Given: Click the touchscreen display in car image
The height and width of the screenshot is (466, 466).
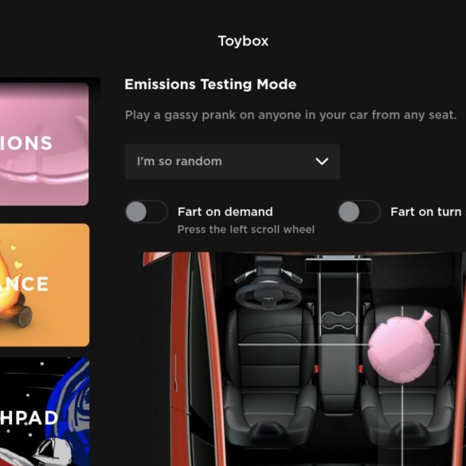Looking at the screenshot, I should click(x=339, y=265).
